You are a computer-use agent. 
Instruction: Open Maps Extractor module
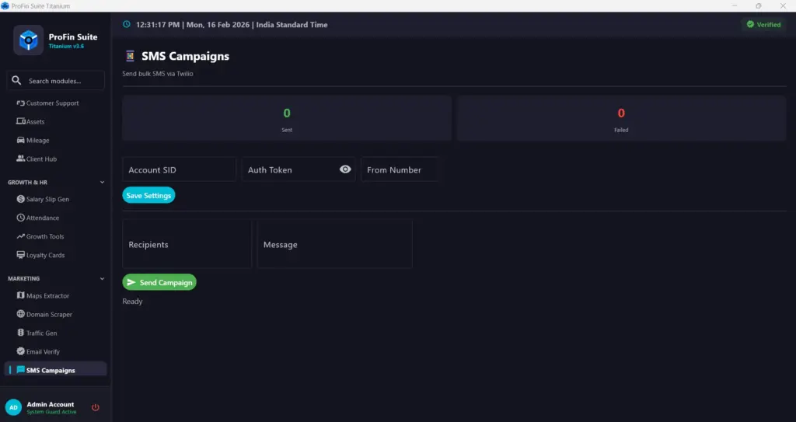[x=55, y=295]
